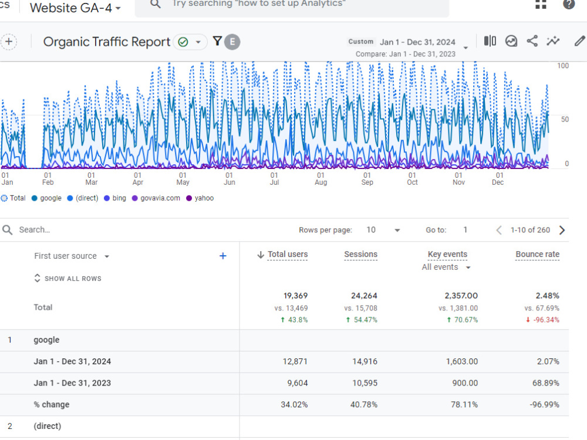The height and width of the screenshot is (440, 587).
Task: Add a comparison with the plus circle
Action: tap(9, 42)
